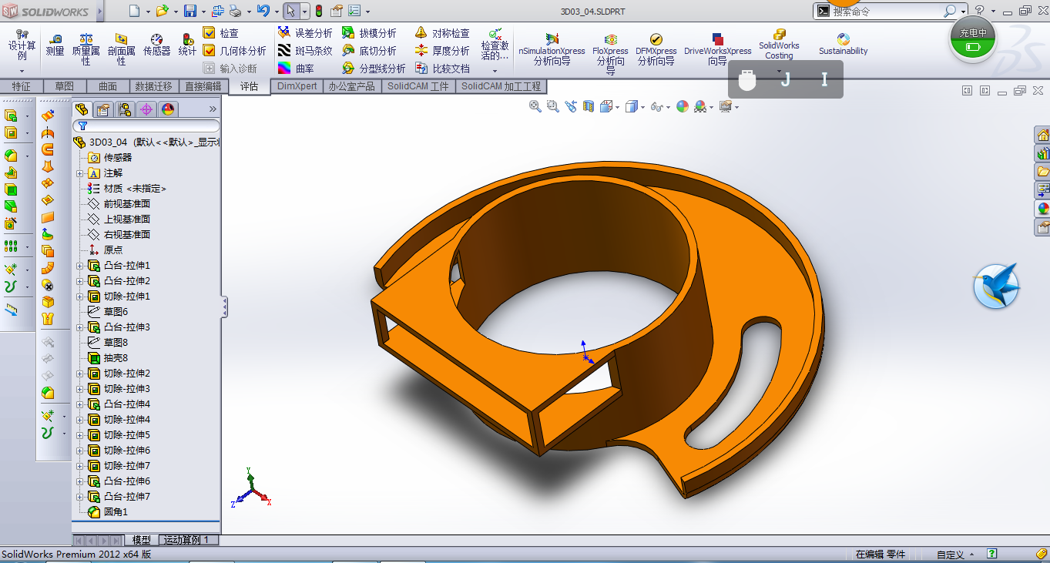Open Compare Documents (比较文档)

pos(442,69)
